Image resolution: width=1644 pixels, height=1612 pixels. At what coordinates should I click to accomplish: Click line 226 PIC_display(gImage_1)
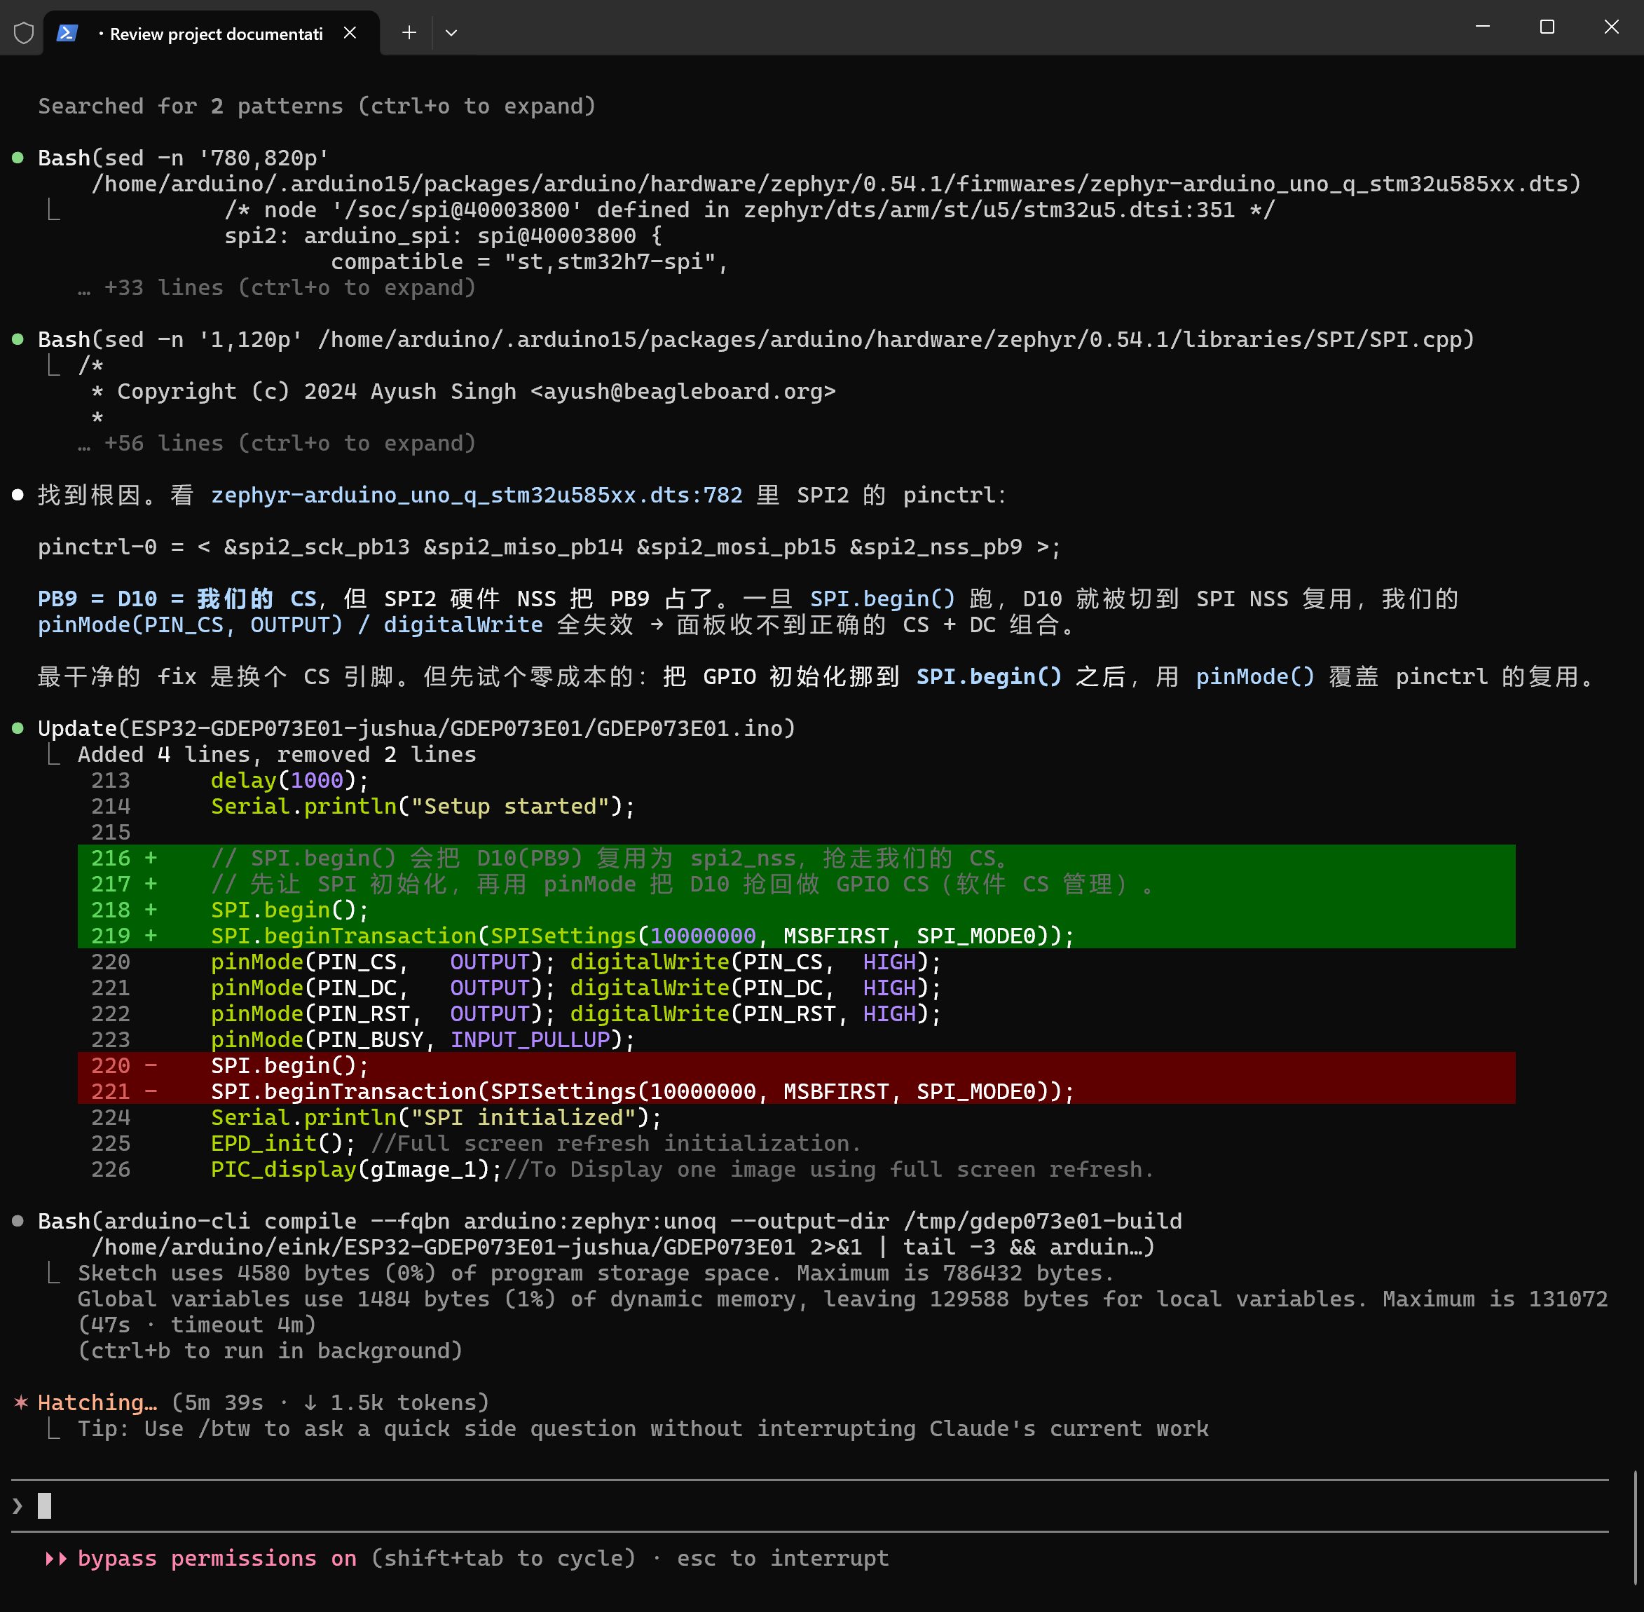point(357,1170)
